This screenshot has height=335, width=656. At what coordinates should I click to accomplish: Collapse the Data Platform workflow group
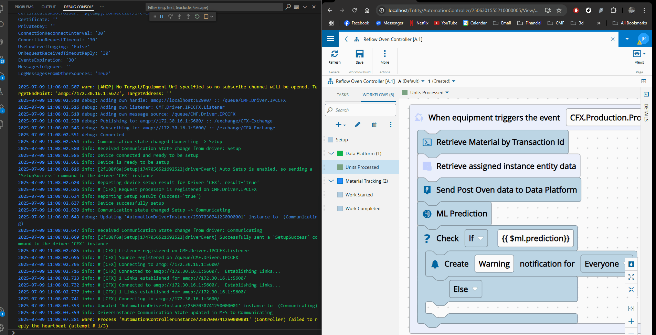tap(331, 153)
